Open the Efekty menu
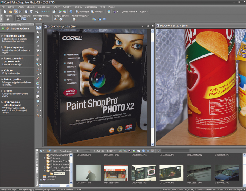 coord(57,7)
